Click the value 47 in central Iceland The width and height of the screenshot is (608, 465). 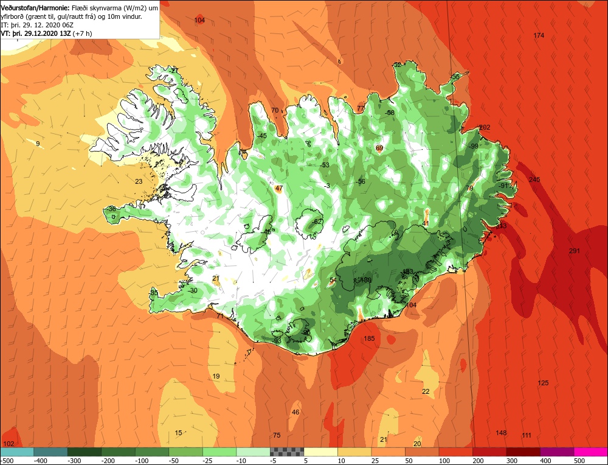(x=279, y=189)
